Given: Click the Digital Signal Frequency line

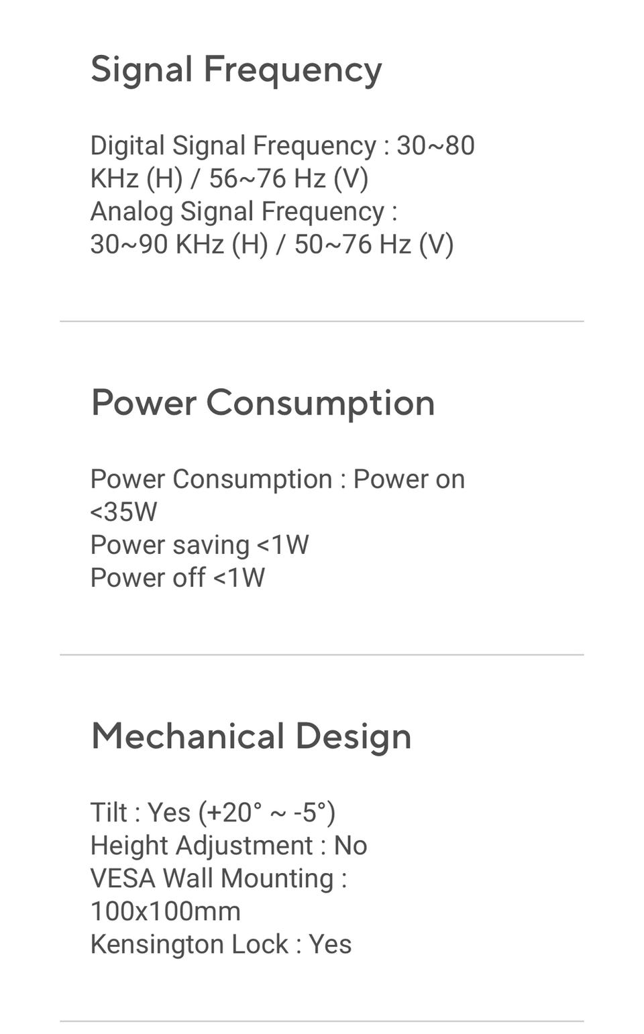Looking at the screenshot, I should 282,146.
